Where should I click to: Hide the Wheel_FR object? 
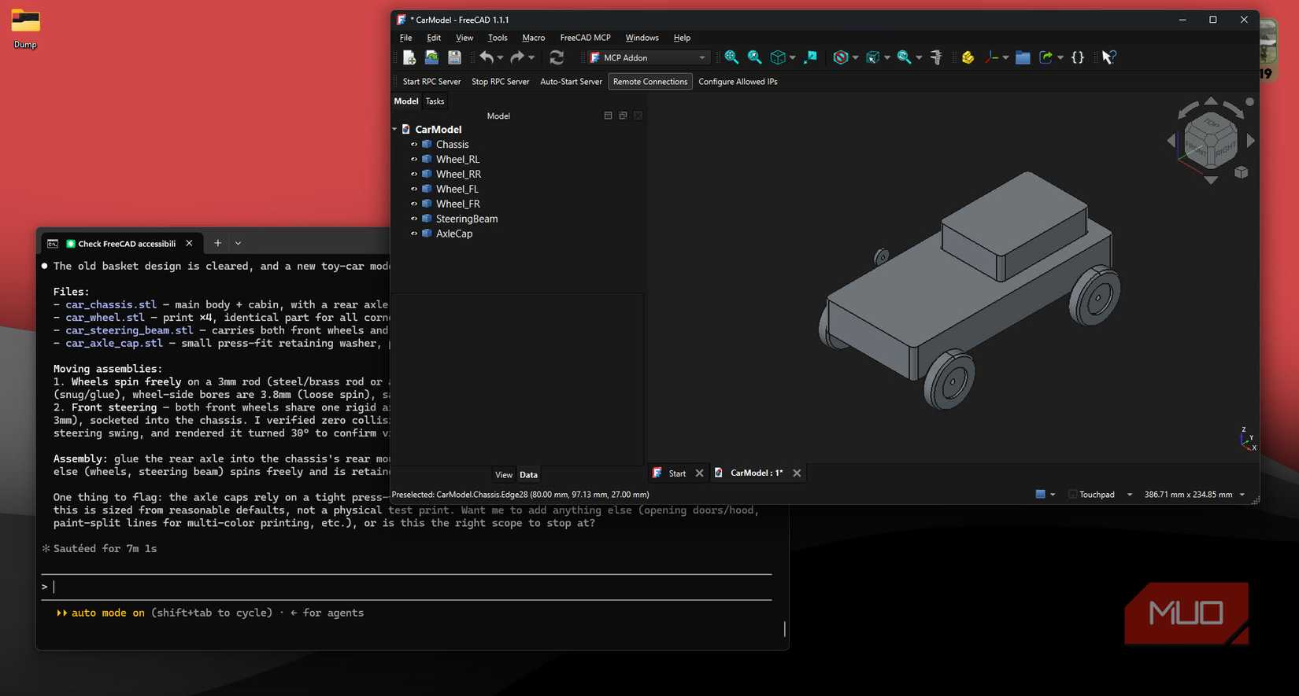point(414,204)
